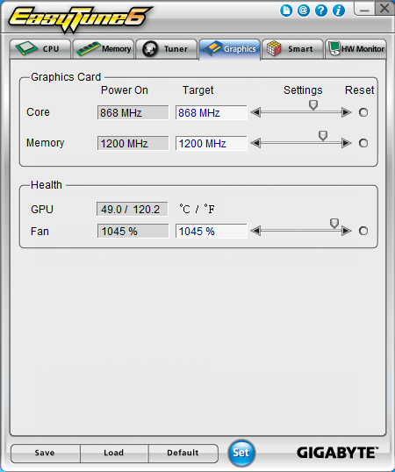This screenshot has height=472, width=395.
Task: Click the Core clock slider thumb
Action: click(x=313, y=105)
